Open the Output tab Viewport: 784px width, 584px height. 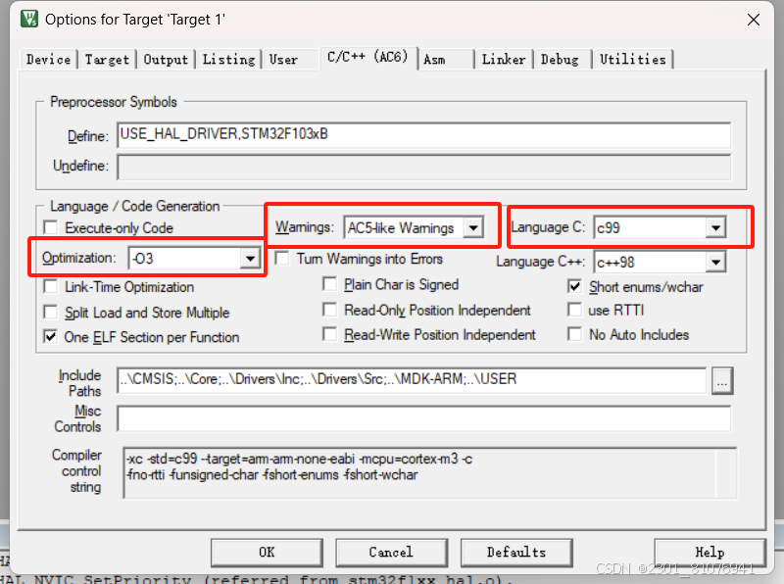click(x=166, y=60)
